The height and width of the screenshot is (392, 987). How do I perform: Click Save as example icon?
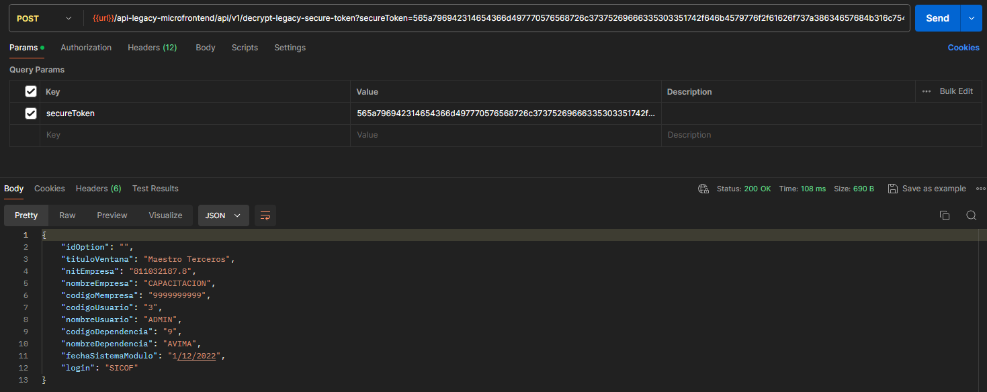[x=893, y=189]
